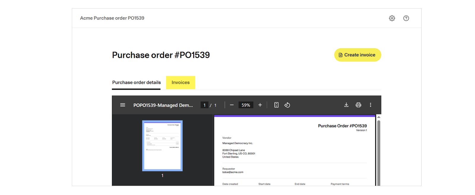This screenshot has width=475, height=195.
Task: Open the help question mark icon
Action: point(406,18)
